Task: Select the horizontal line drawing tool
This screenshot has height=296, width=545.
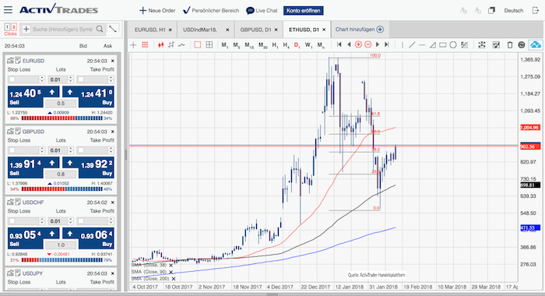Action: pyautogui.click(x=422, y=45)
